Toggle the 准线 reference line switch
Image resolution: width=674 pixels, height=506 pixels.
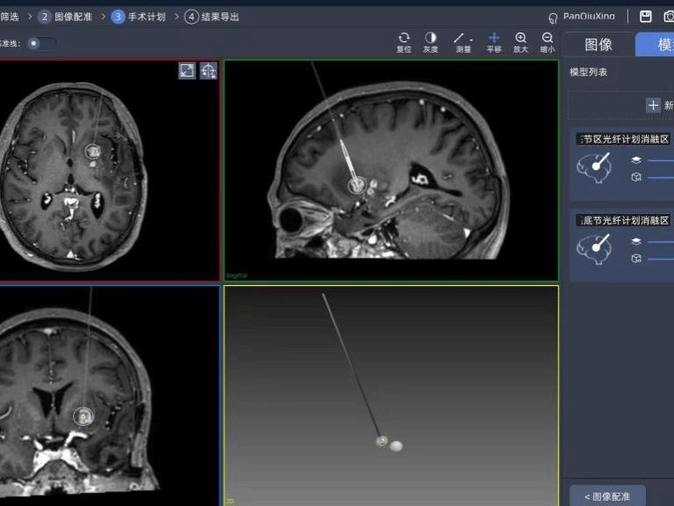pos(40,43)
